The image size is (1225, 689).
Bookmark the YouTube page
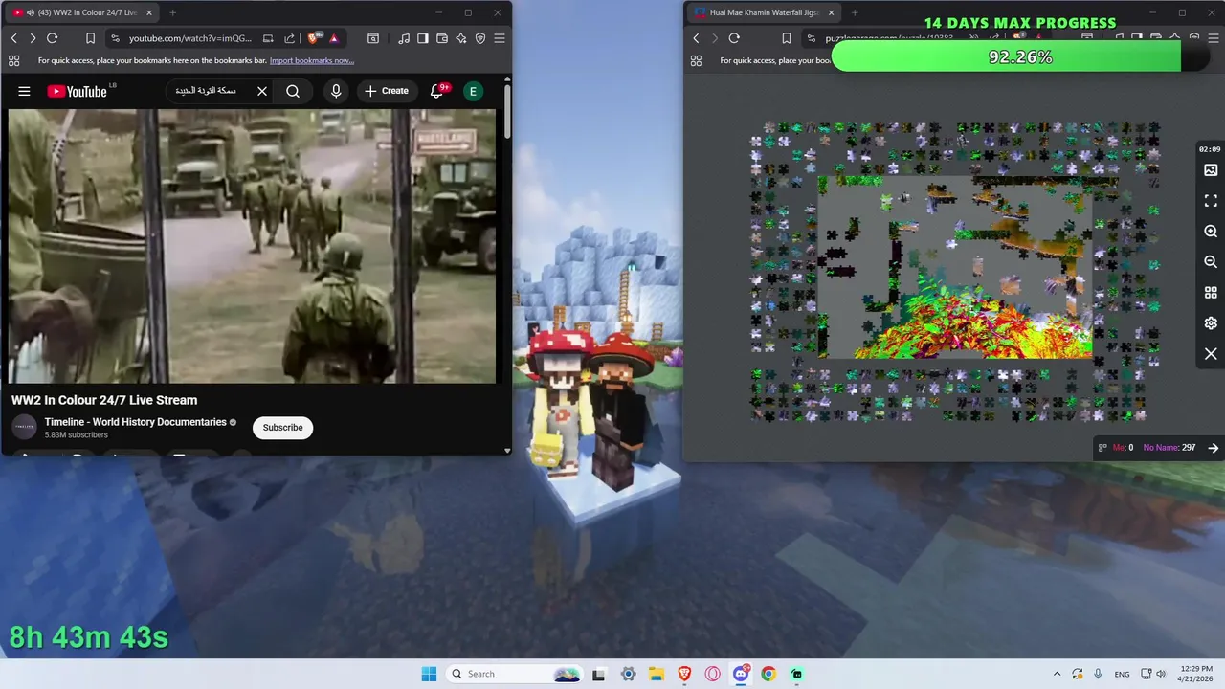tap(90, 38)
